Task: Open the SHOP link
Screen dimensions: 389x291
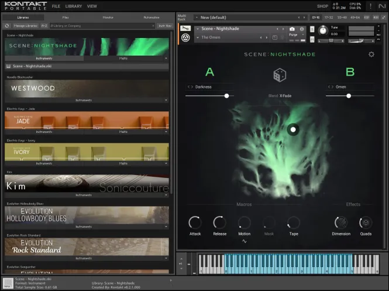Action: (x=322, y=6)
